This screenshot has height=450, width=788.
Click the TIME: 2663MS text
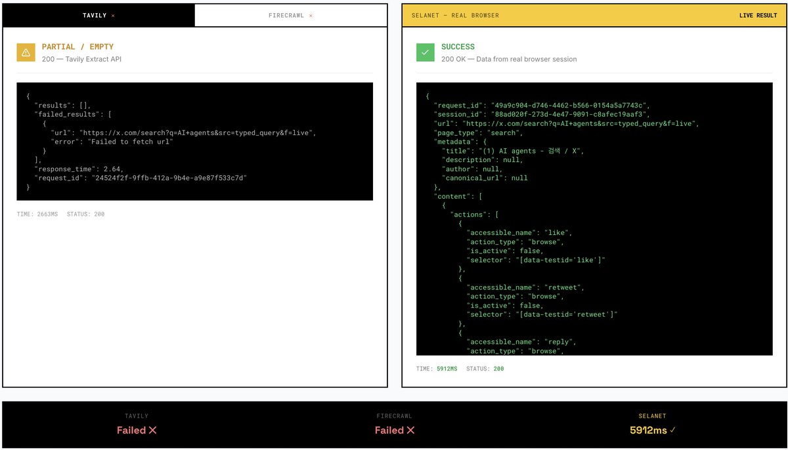pos(38,215)
